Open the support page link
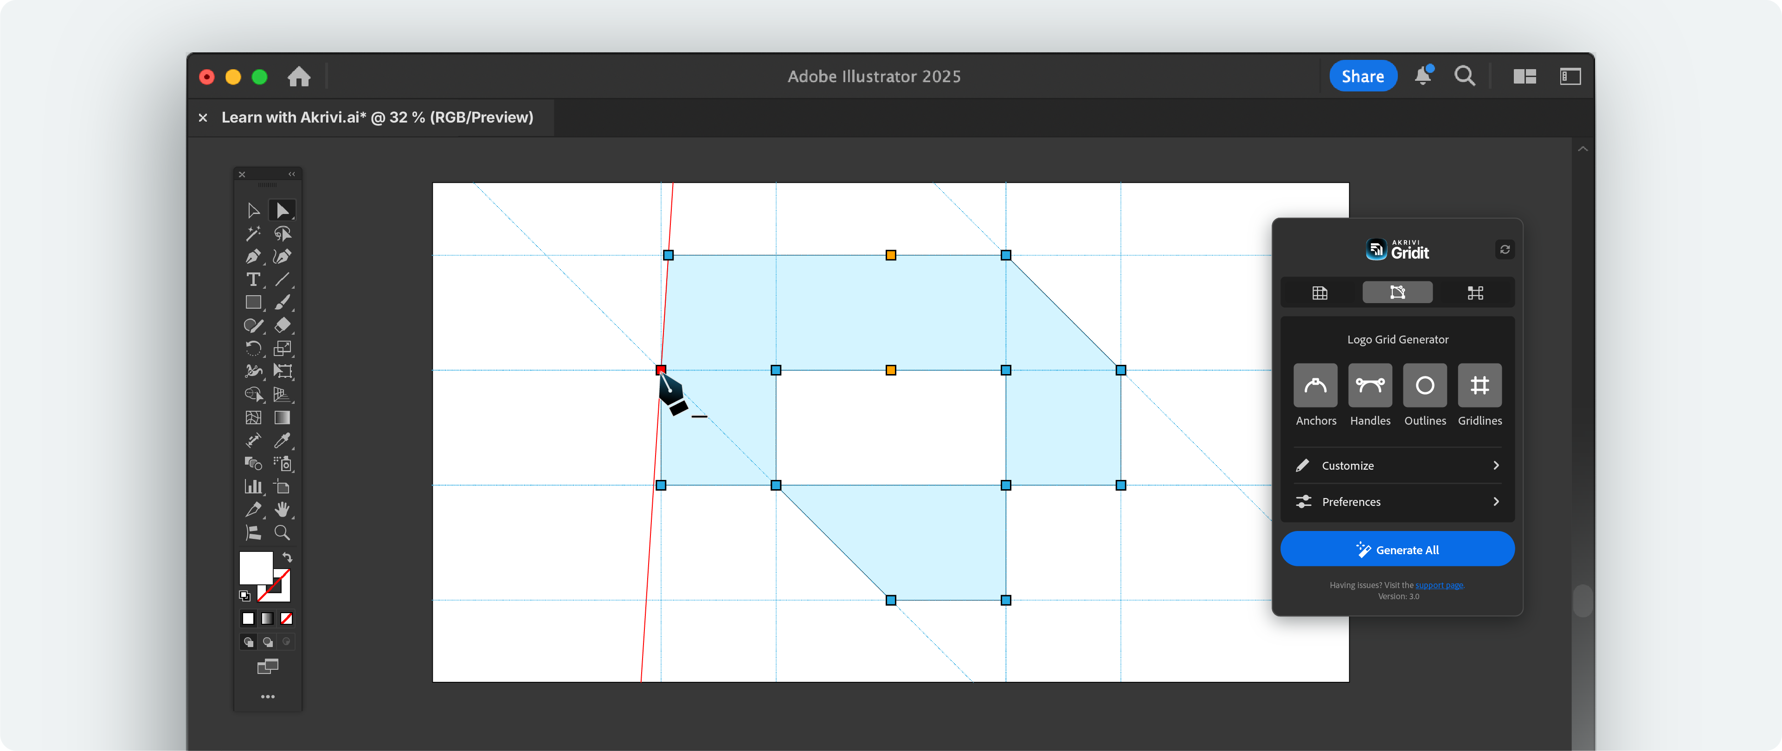This screenshot has height=751, width=1782. point(1440,585)
